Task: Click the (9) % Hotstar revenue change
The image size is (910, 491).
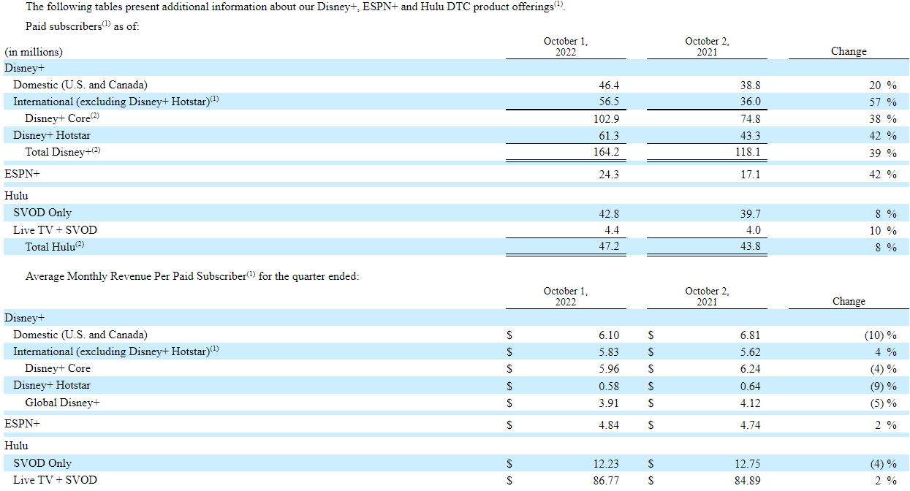Action: [x=884, y=386]
